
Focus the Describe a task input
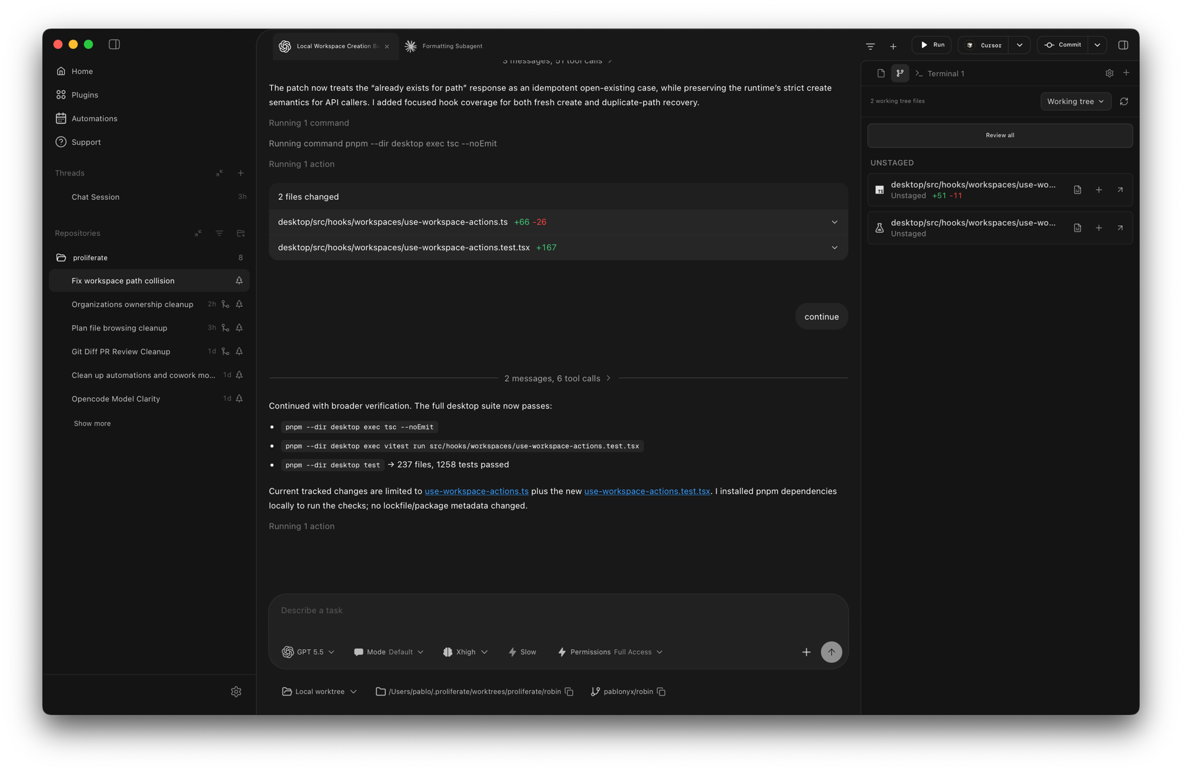558,611
